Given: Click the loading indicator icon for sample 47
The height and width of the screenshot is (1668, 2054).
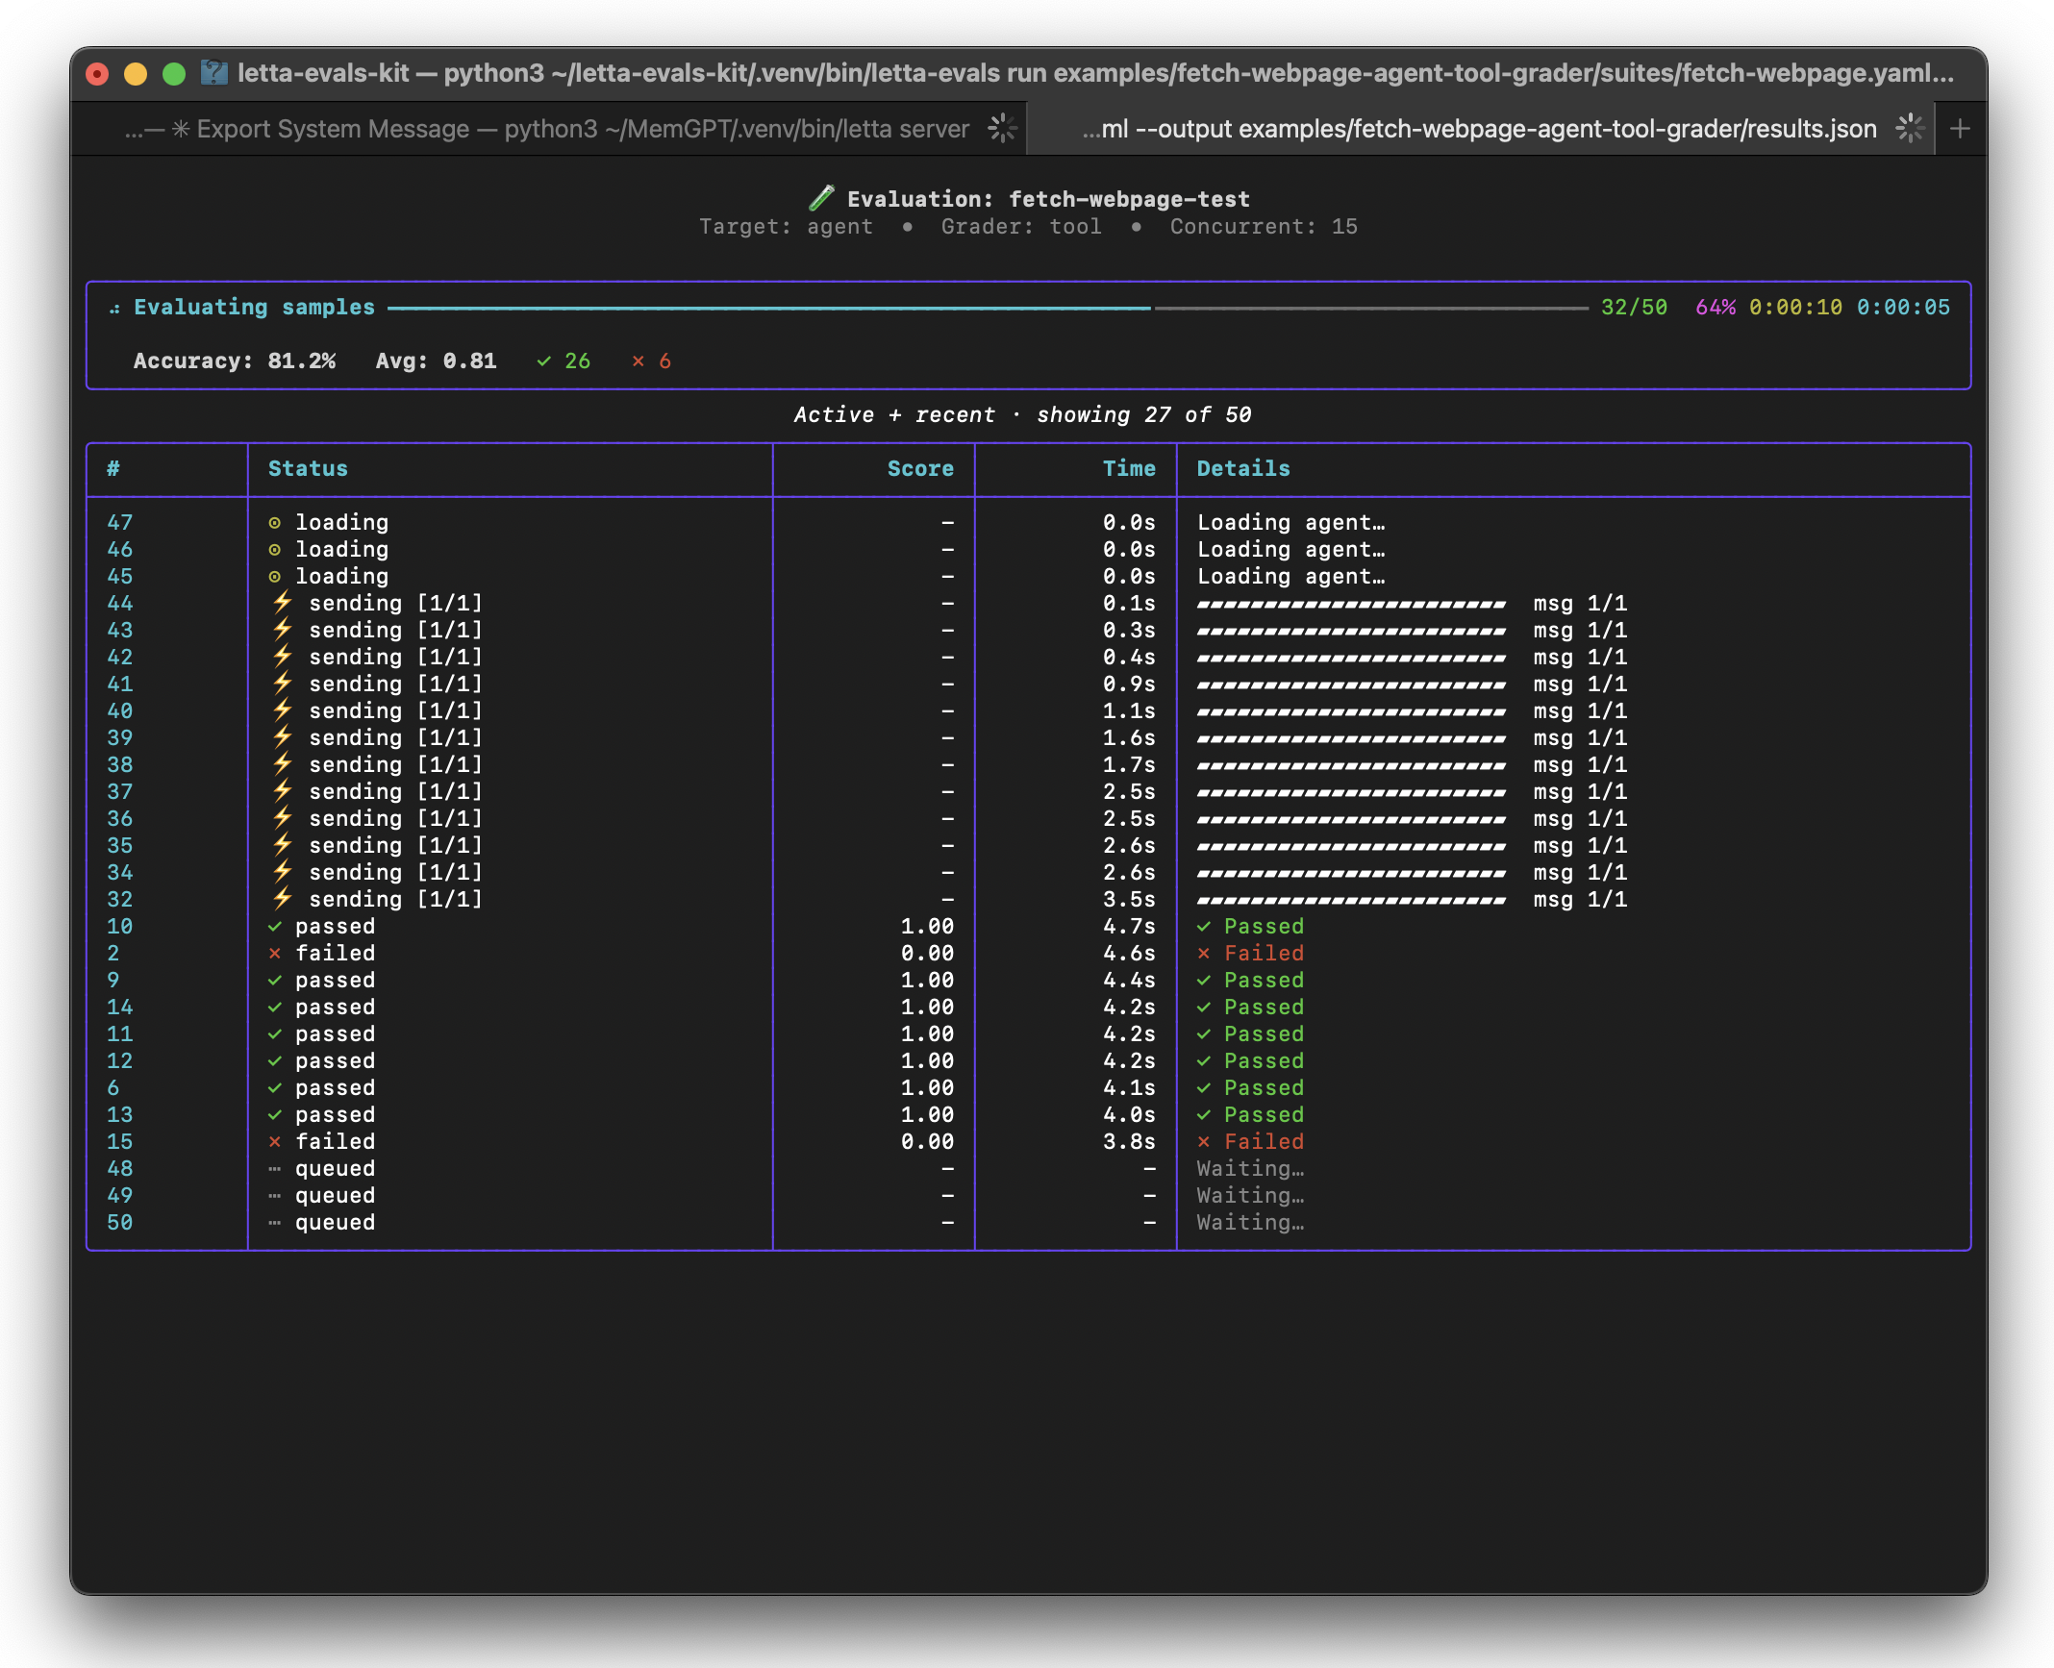Looking at the screenshot, I should (x=276, y=522).
